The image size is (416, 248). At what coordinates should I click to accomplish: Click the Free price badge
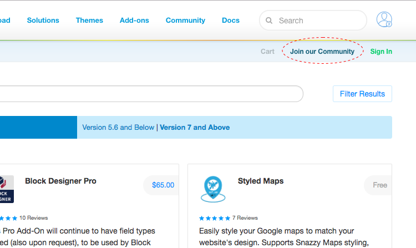378,185
